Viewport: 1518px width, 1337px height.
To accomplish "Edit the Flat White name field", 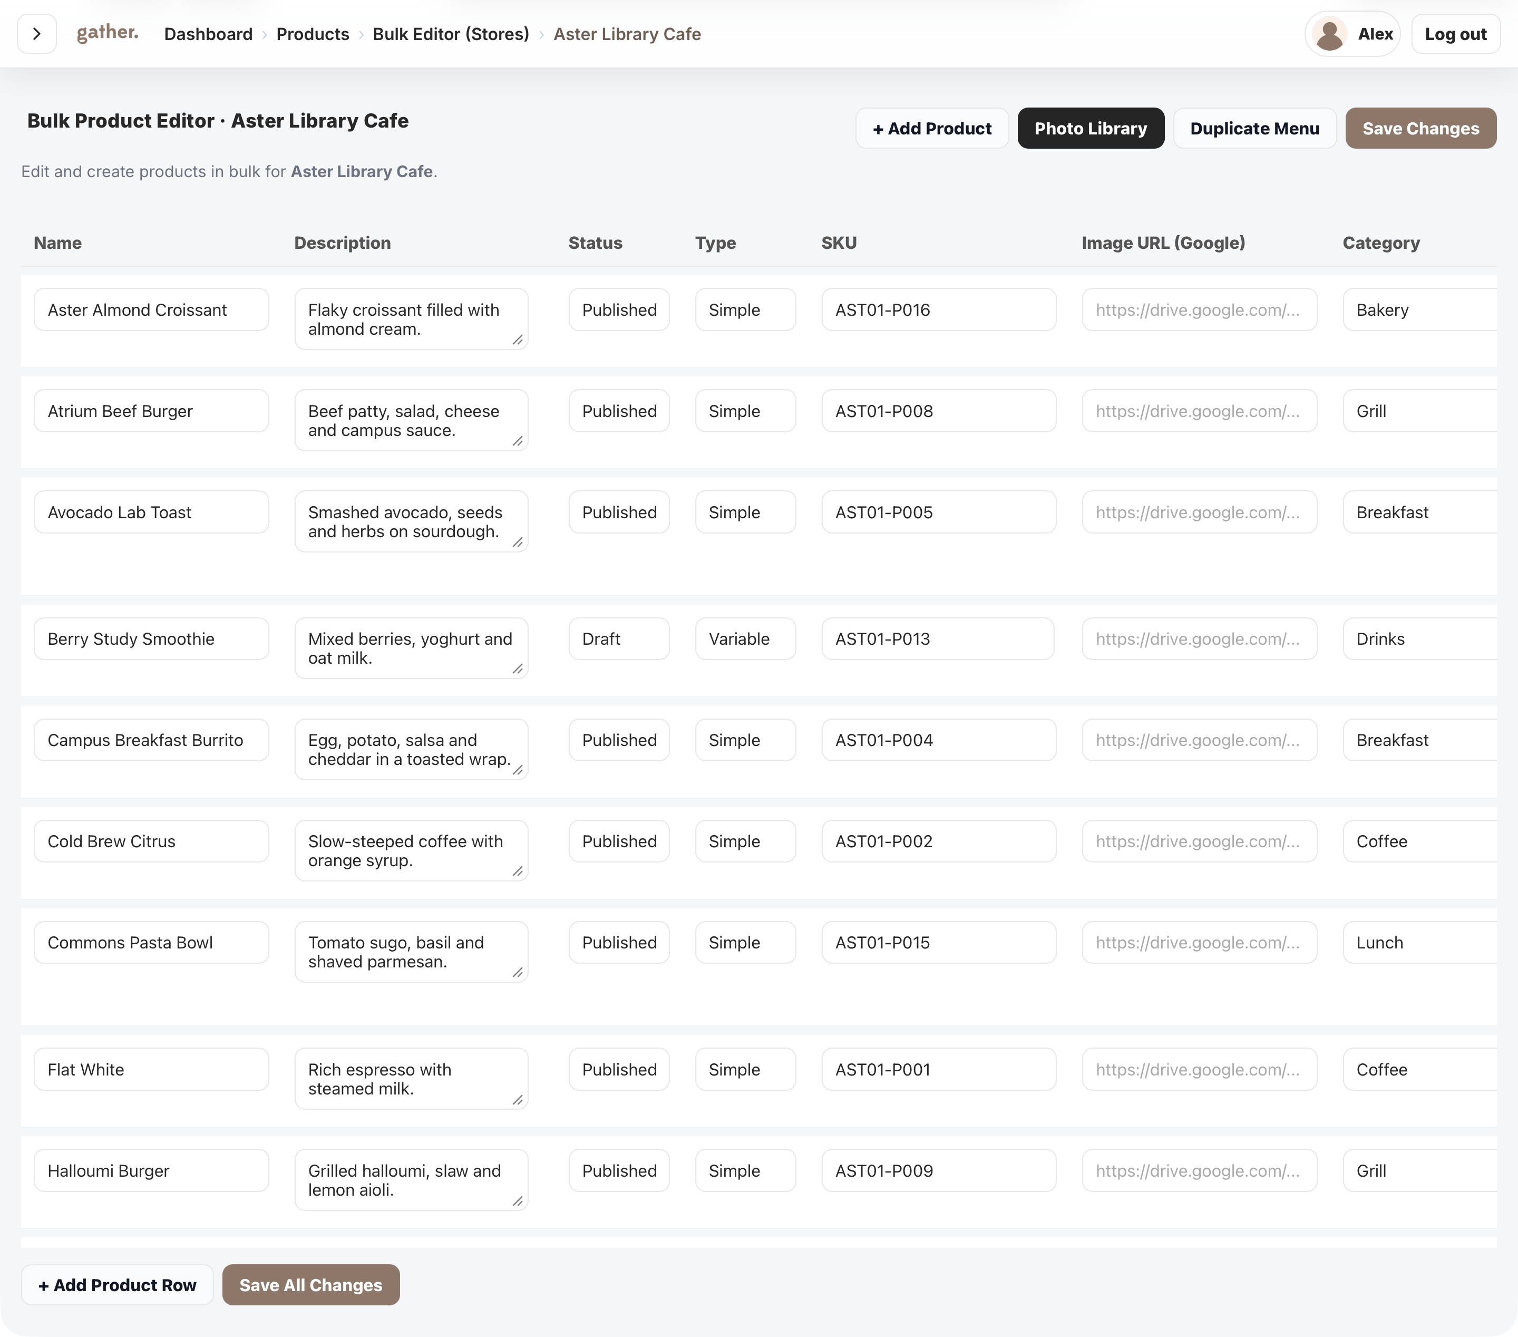I will (151, 1070).
